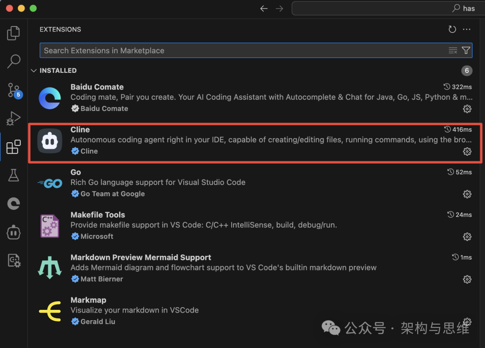Click the Matt Bierner publisher name

[102, 279]
